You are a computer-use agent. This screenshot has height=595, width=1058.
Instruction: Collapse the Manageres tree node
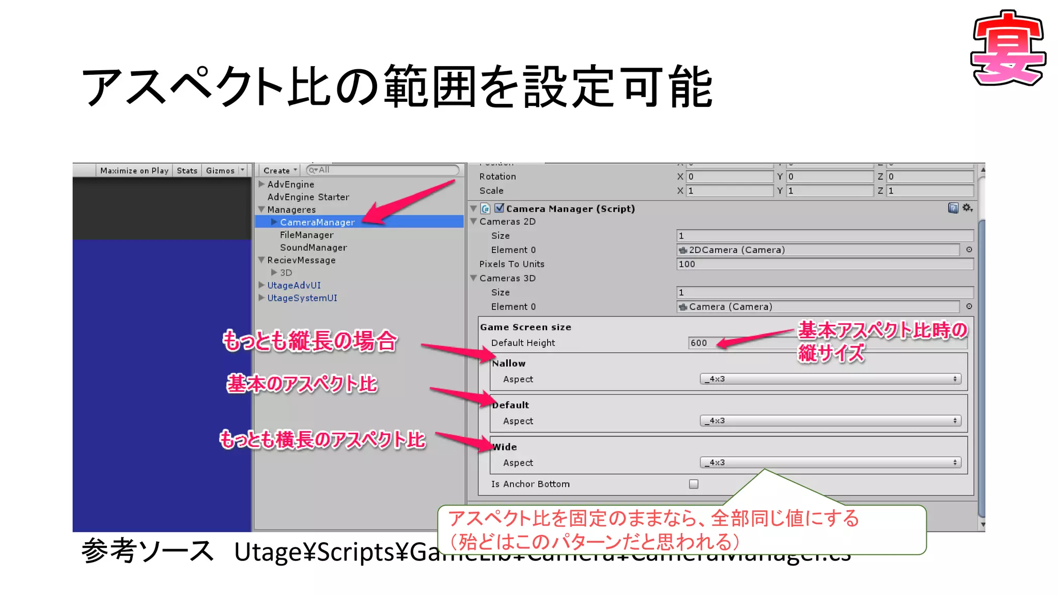261,209
